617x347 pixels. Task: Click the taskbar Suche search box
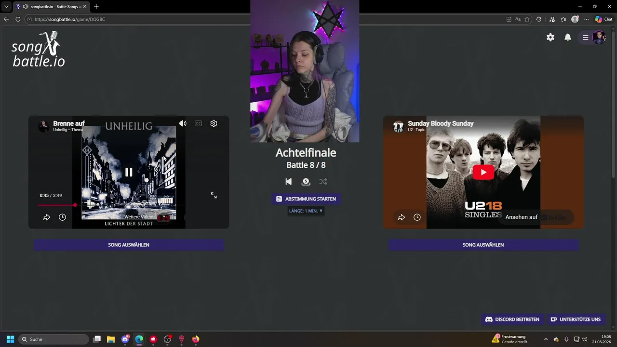coord(54,339)
